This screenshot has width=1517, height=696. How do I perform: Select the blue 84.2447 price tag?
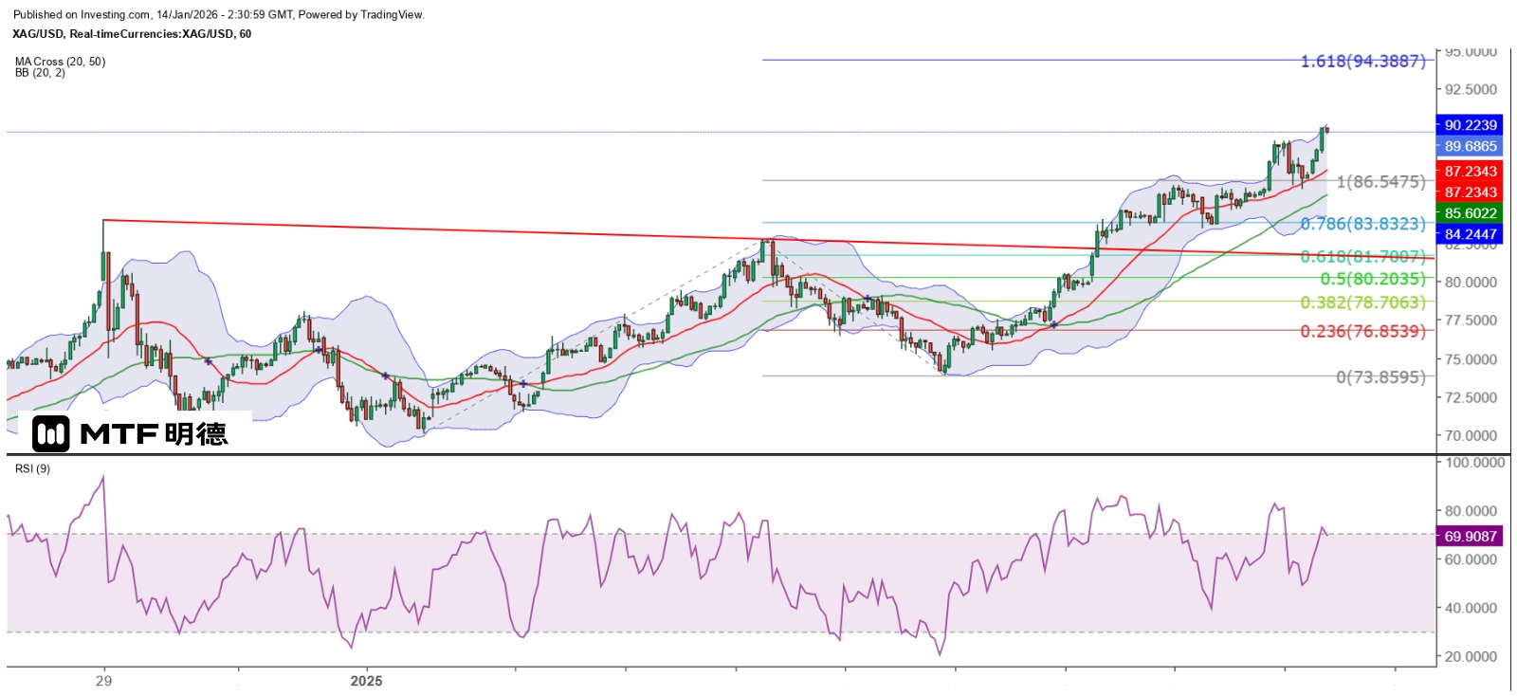coord(1469,234)
